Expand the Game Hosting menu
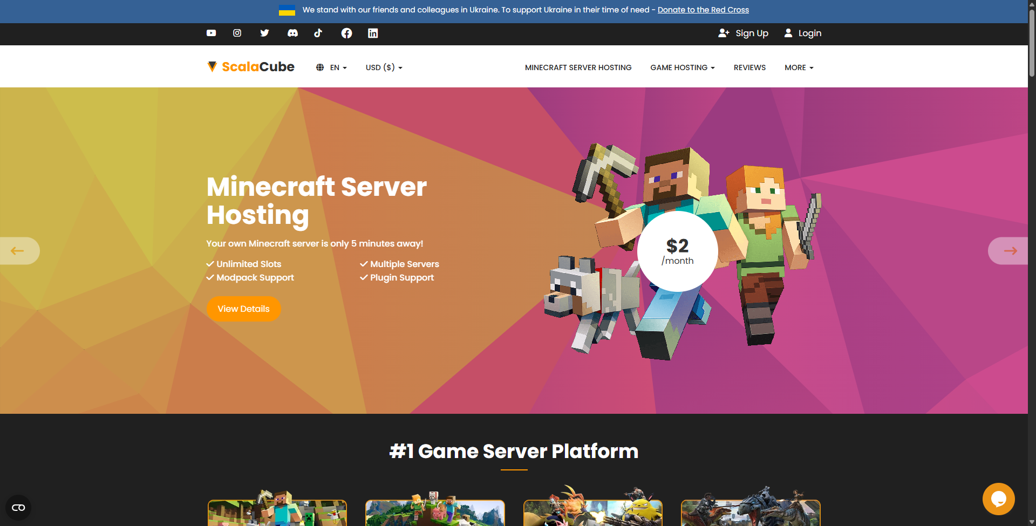The width and height of the screenshot is (1036, 526). tap(683, 67)
